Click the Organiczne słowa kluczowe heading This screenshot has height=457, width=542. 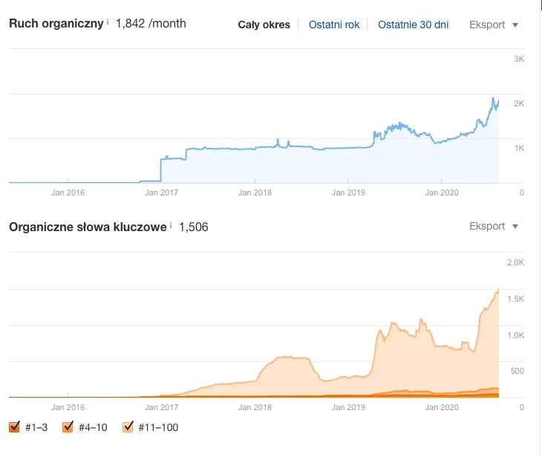pyautogui.click(x=88, y=226)
